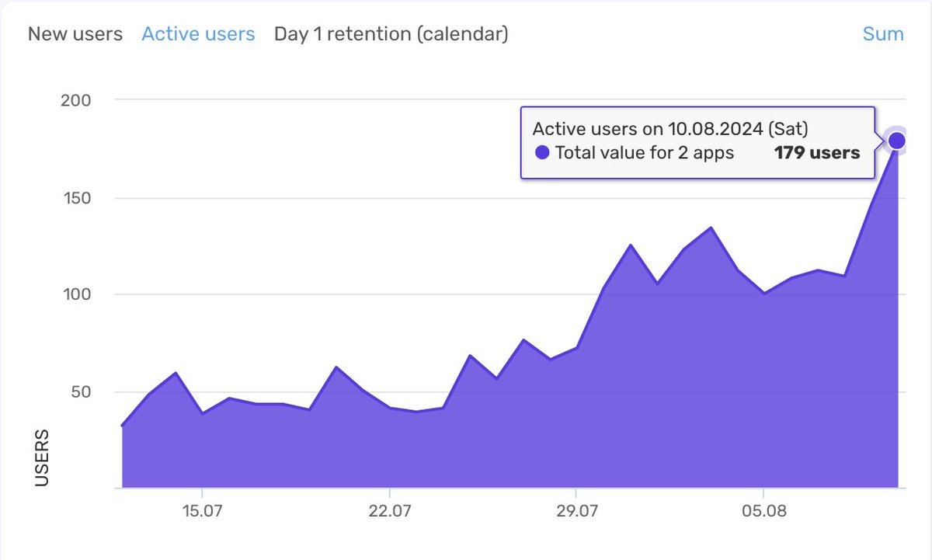Click the 100 value on the y-axis
The height and width of the screenshot is (560, 932).
[76, 295]
